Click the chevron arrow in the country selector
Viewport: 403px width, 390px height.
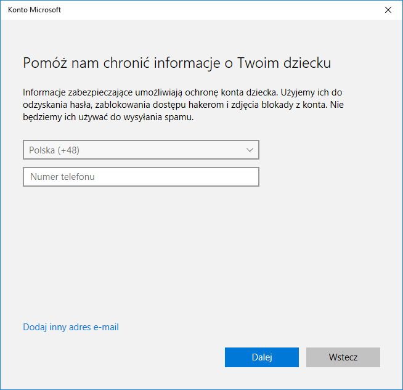pyautogui.click(x=250, y=150)
